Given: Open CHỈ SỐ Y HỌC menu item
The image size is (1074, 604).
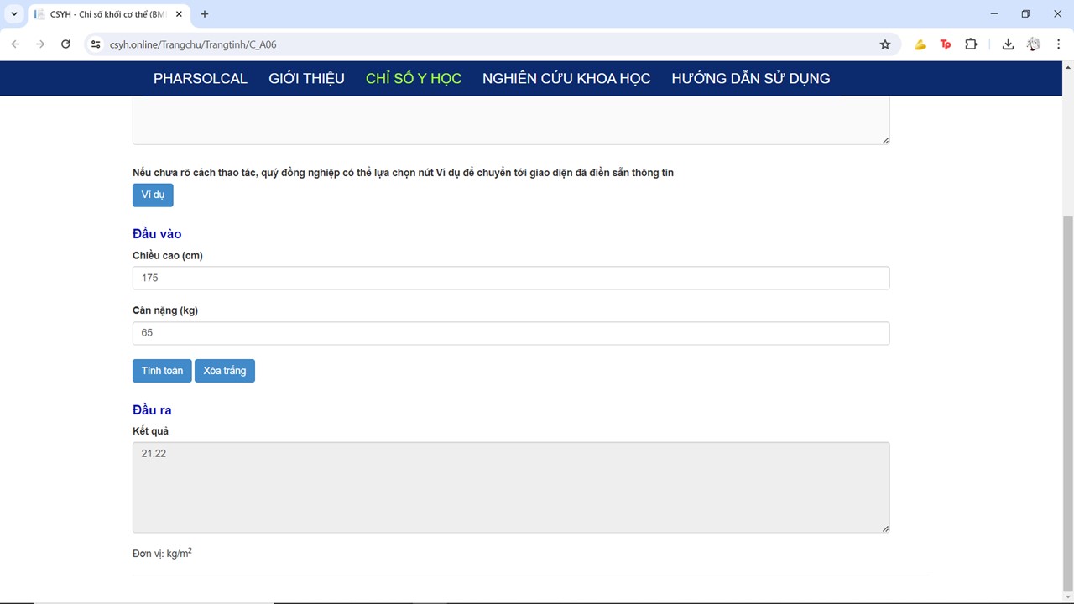Looking at the screenshot, I should [x=414, y=78].
